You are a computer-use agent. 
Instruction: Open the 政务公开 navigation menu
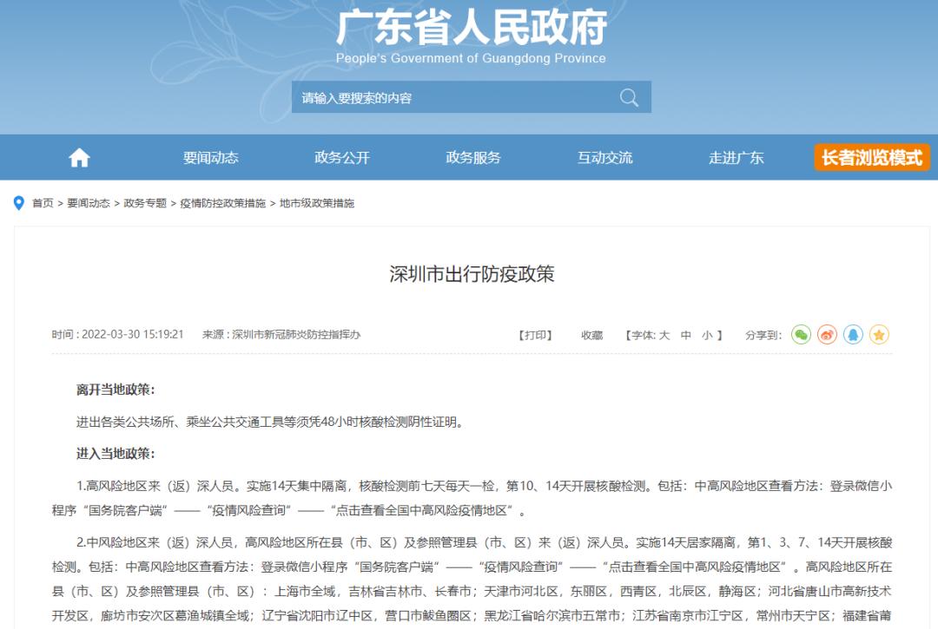click(342, 158)
